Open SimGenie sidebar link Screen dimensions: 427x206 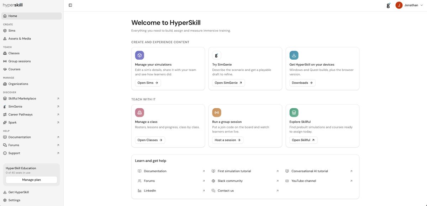click(32, 107)
